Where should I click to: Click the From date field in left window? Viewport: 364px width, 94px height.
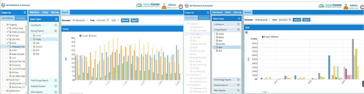tap(101, 20)
